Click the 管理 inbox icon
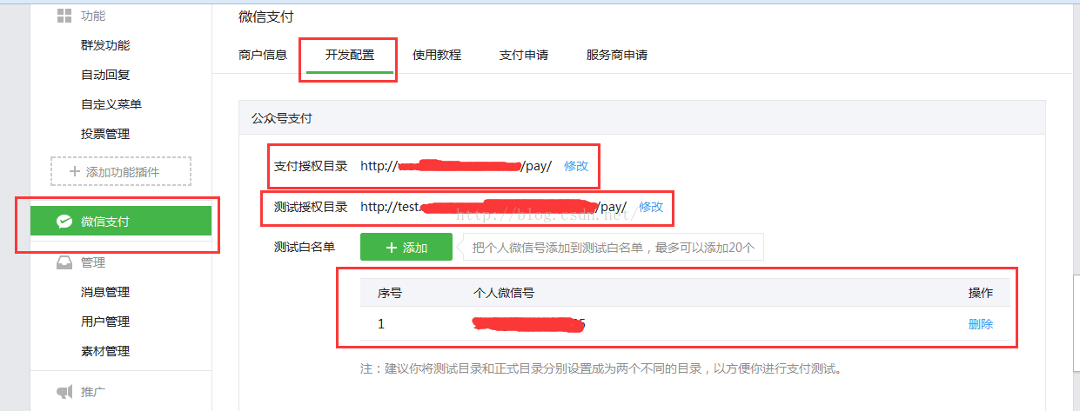 (x=64, y=262)
